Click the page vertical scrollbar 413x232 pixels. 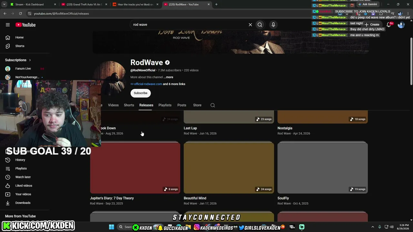(x=411, y=61)
